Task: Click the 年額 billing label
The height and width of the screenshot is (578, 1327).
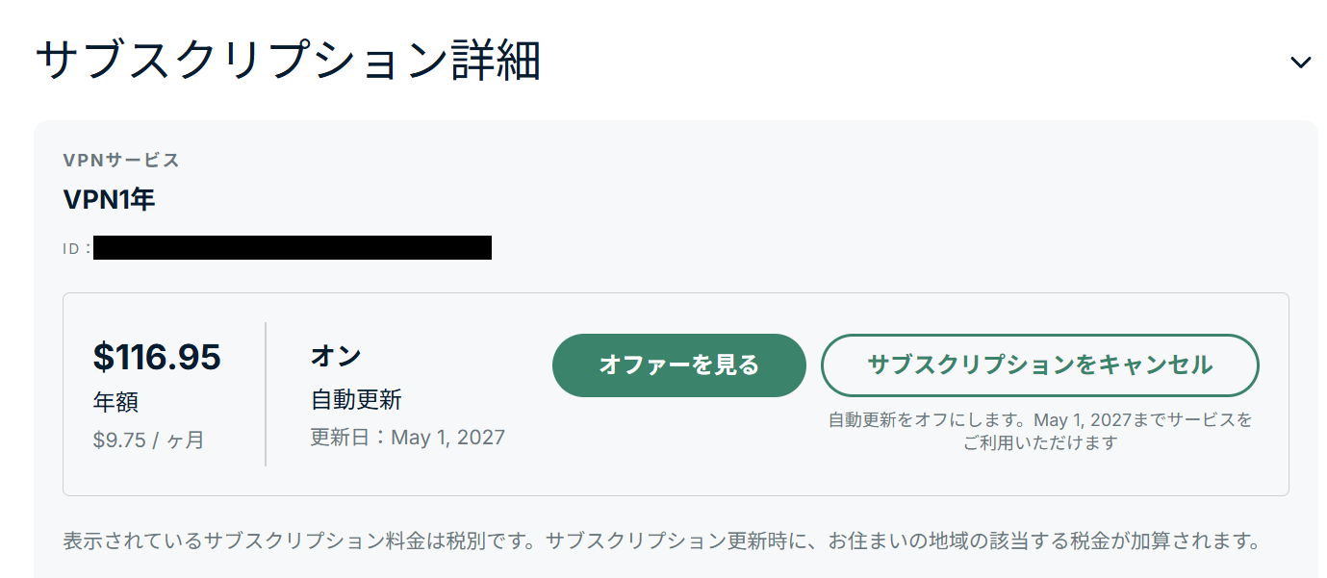Action: (115, 402)
